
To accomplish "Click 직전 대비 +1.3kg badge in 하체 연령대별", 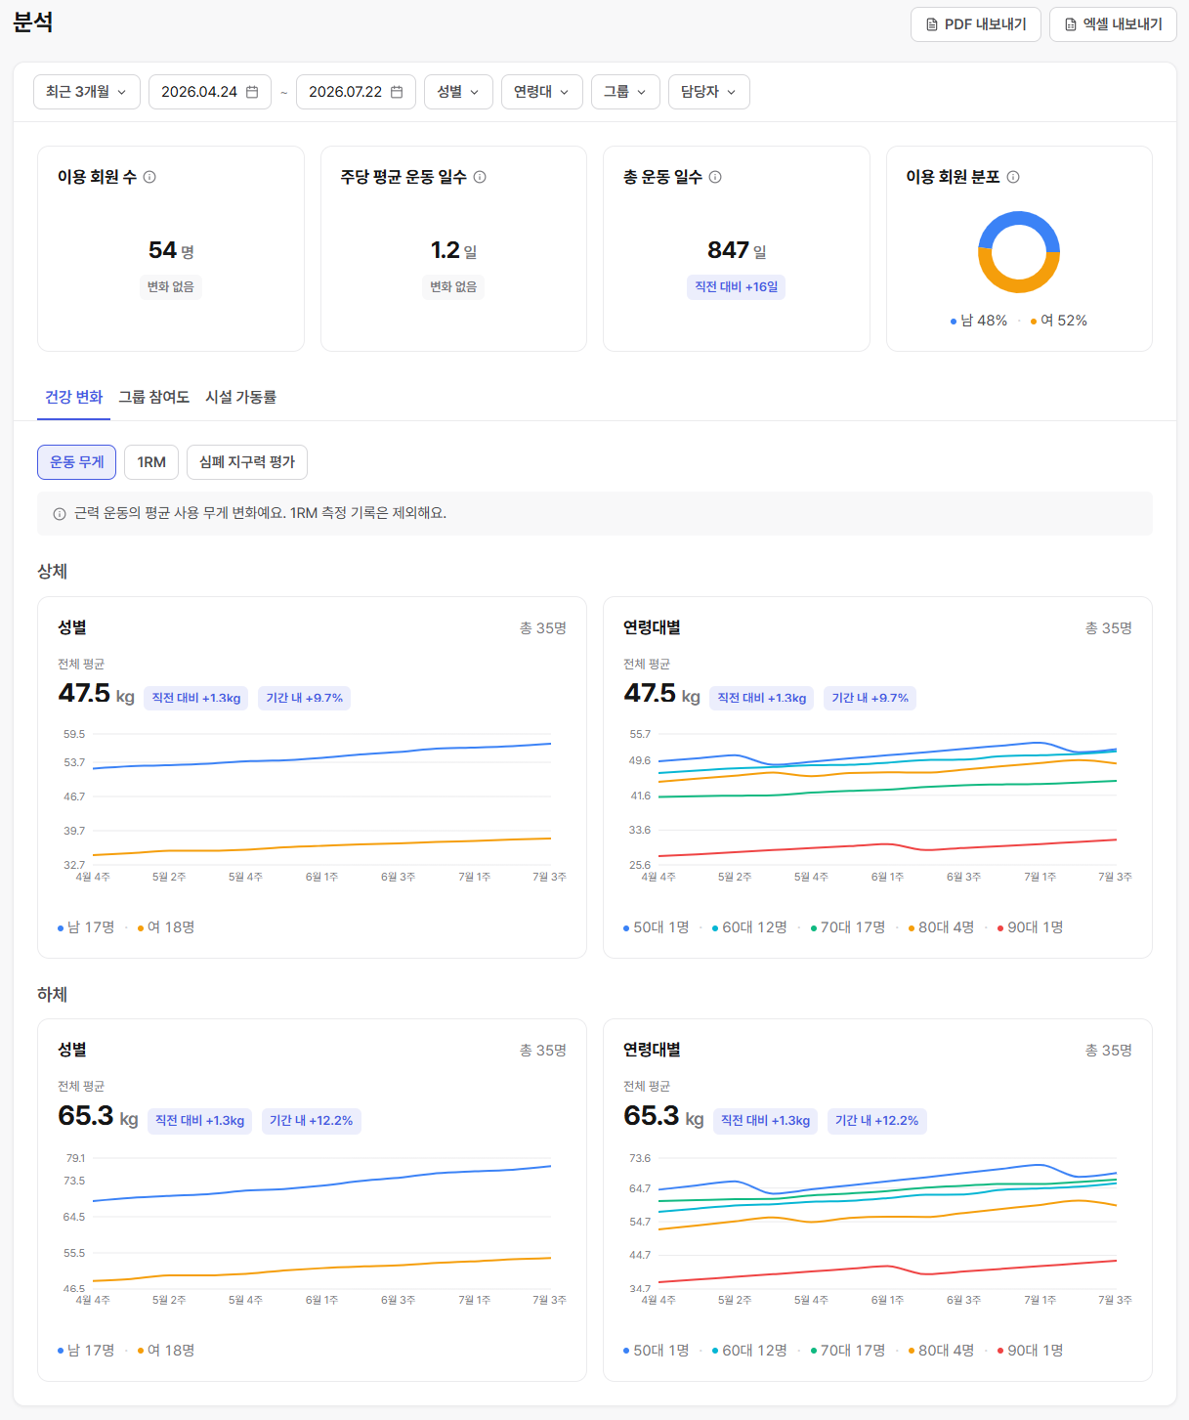I will (x=766, y=1121).
